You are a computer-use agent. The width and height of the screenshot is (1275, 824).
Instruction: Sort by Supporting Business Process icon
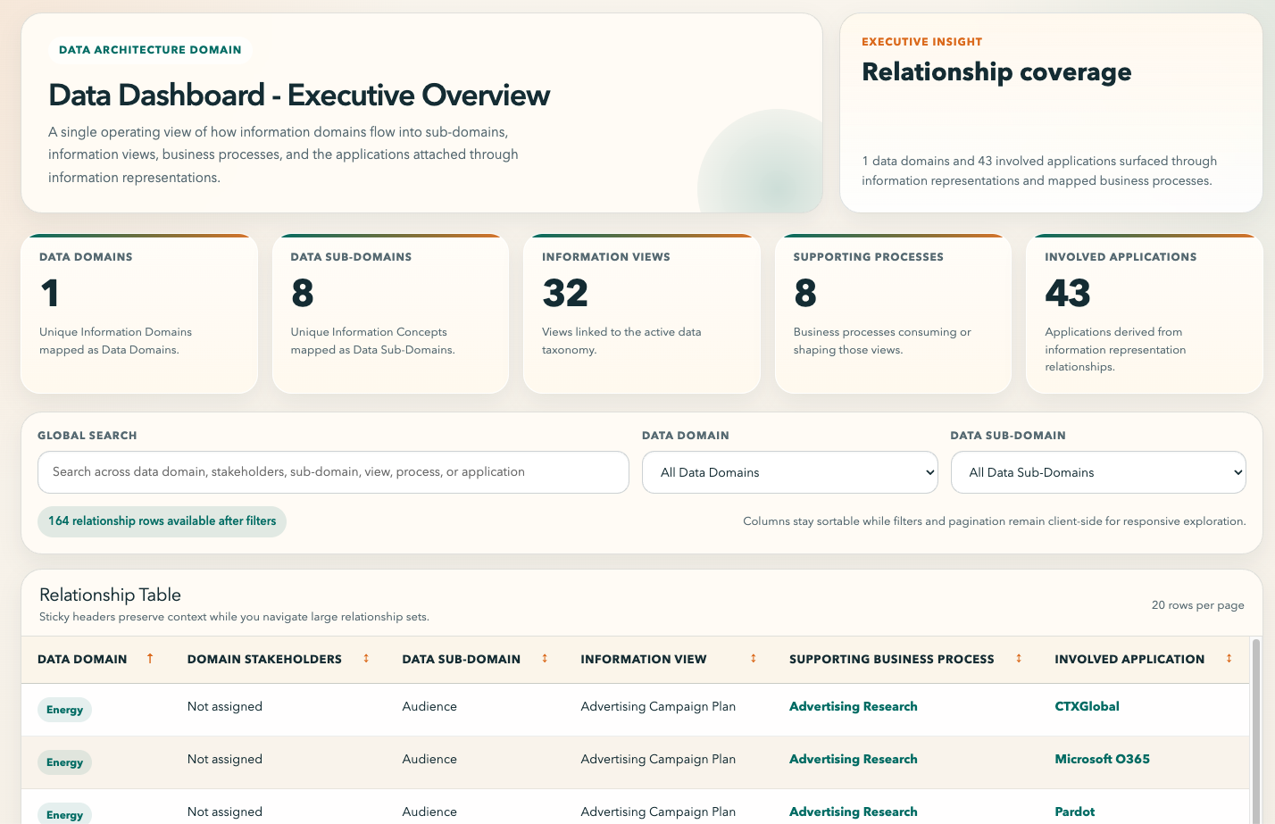(x=1019, y=659)
